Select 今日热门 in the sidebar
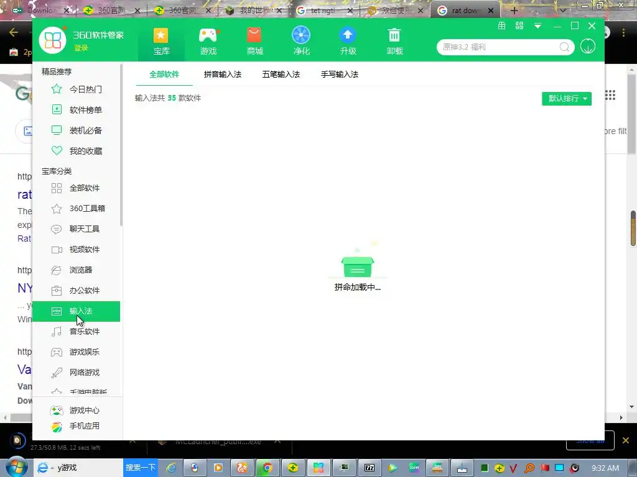The image size is (637, 477). click(x=77, y=89)
